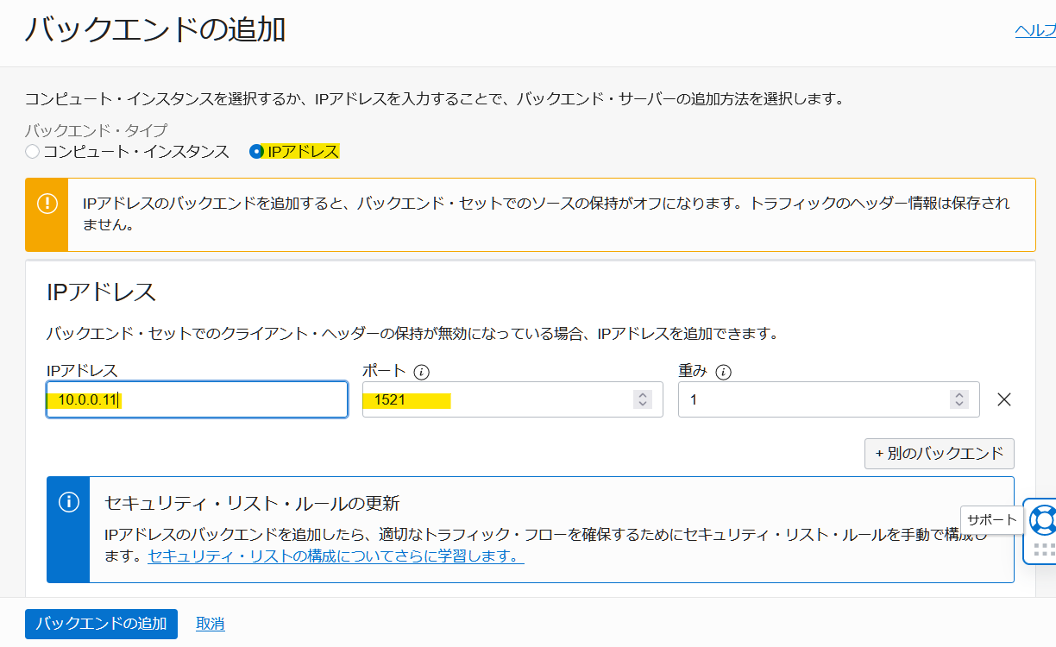Click the + 別のバックエンド button
Screen dimensions: 1056x647
(939, 454)
